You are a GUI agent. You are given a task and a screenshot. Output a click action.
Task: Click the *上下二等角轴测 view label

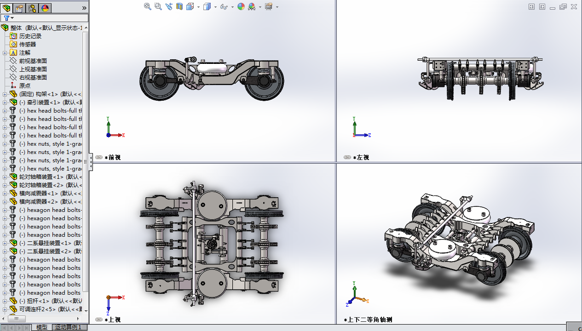tap(368, 320)
